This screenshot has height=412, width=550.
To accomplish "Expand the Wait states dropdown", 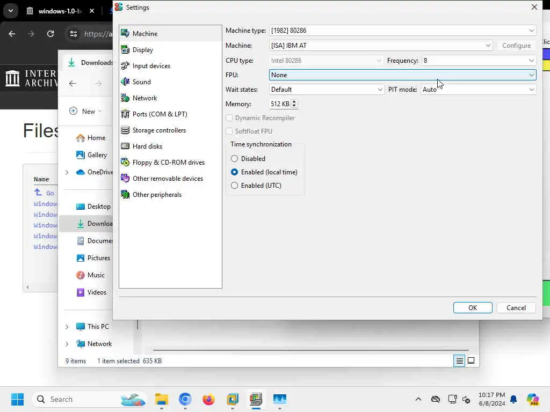I will click(x=327, y=90).
